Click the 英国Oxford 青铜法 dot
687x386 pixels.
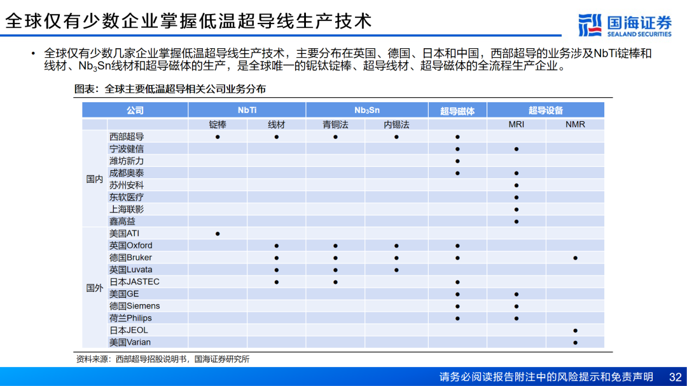click(x=335, y=246)
